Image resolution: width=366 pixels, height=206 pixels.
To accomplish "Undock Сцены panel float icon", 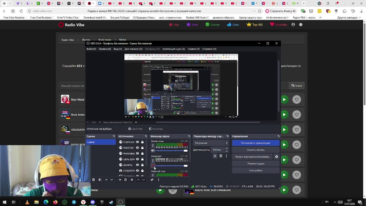I will 114,136.
